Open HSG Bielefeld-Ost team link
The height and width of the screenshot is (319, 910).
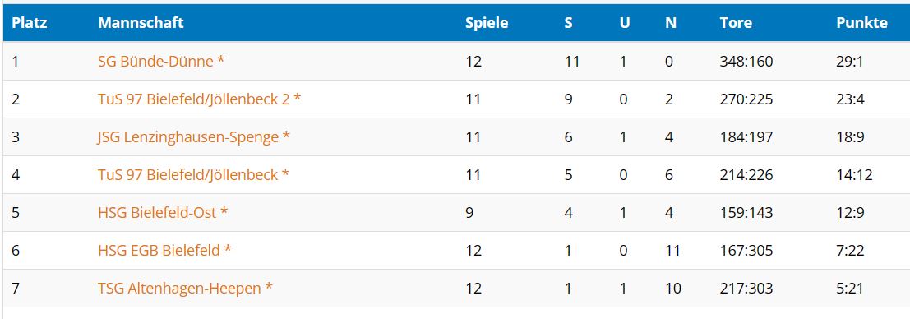click(163, 212)
